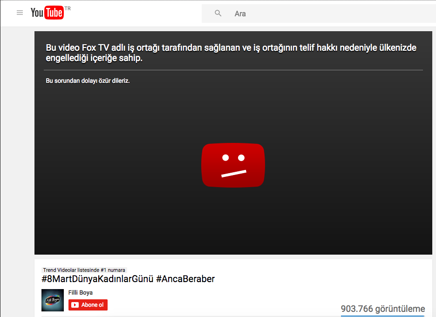
Task: Focus the Ara search field
Action: 319,13
